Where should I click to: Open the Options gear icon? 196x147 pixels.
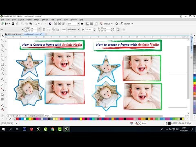(117, 24)
